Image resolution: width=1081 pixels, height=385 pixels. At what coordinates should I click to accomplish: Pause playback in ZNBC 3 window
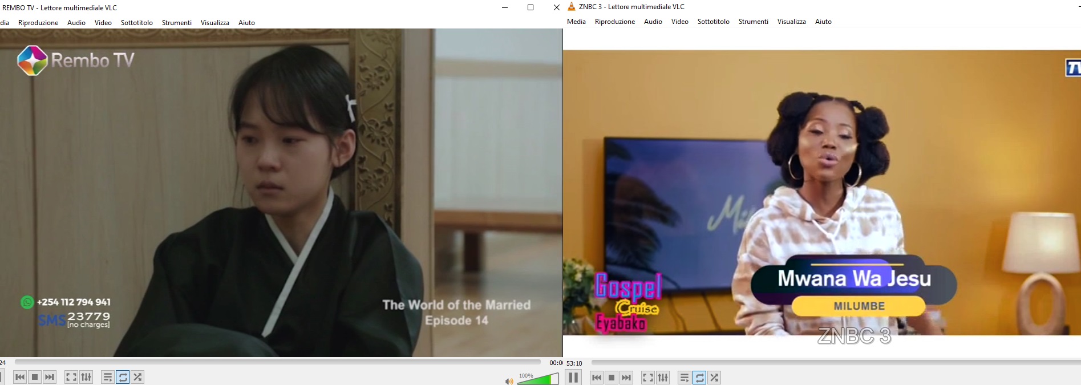click(573, 377)
